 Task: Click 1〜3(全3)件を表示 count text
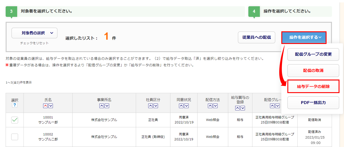click(19, 83)
